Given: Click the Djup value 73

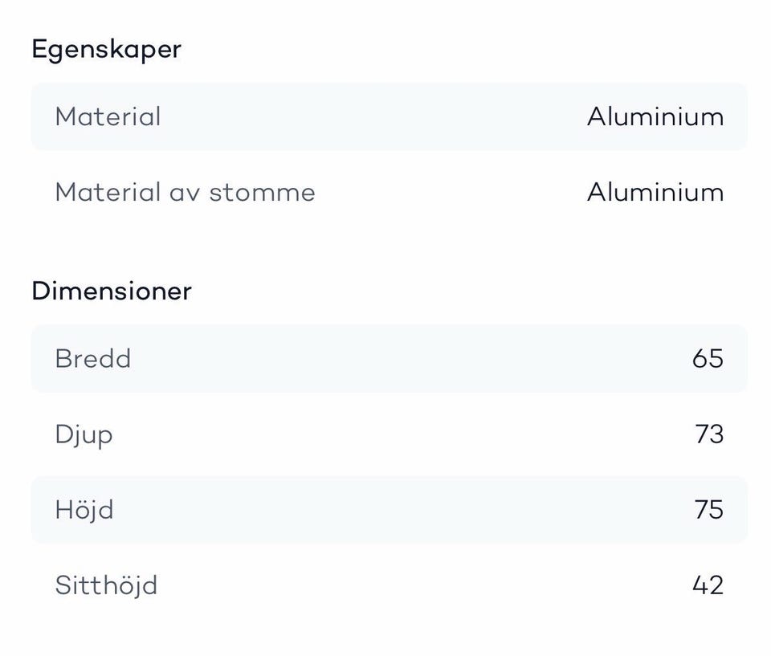Looking at the screenshot, I should pyautogui.click(x=709, y=434).
